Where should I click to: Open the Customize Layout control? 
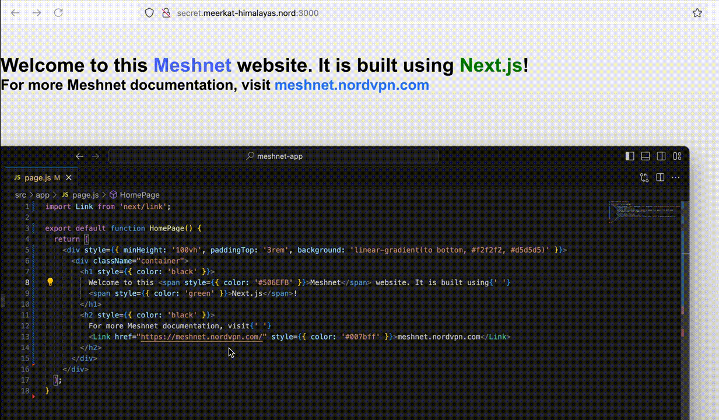pyautogui.click(x=676, y=156)
